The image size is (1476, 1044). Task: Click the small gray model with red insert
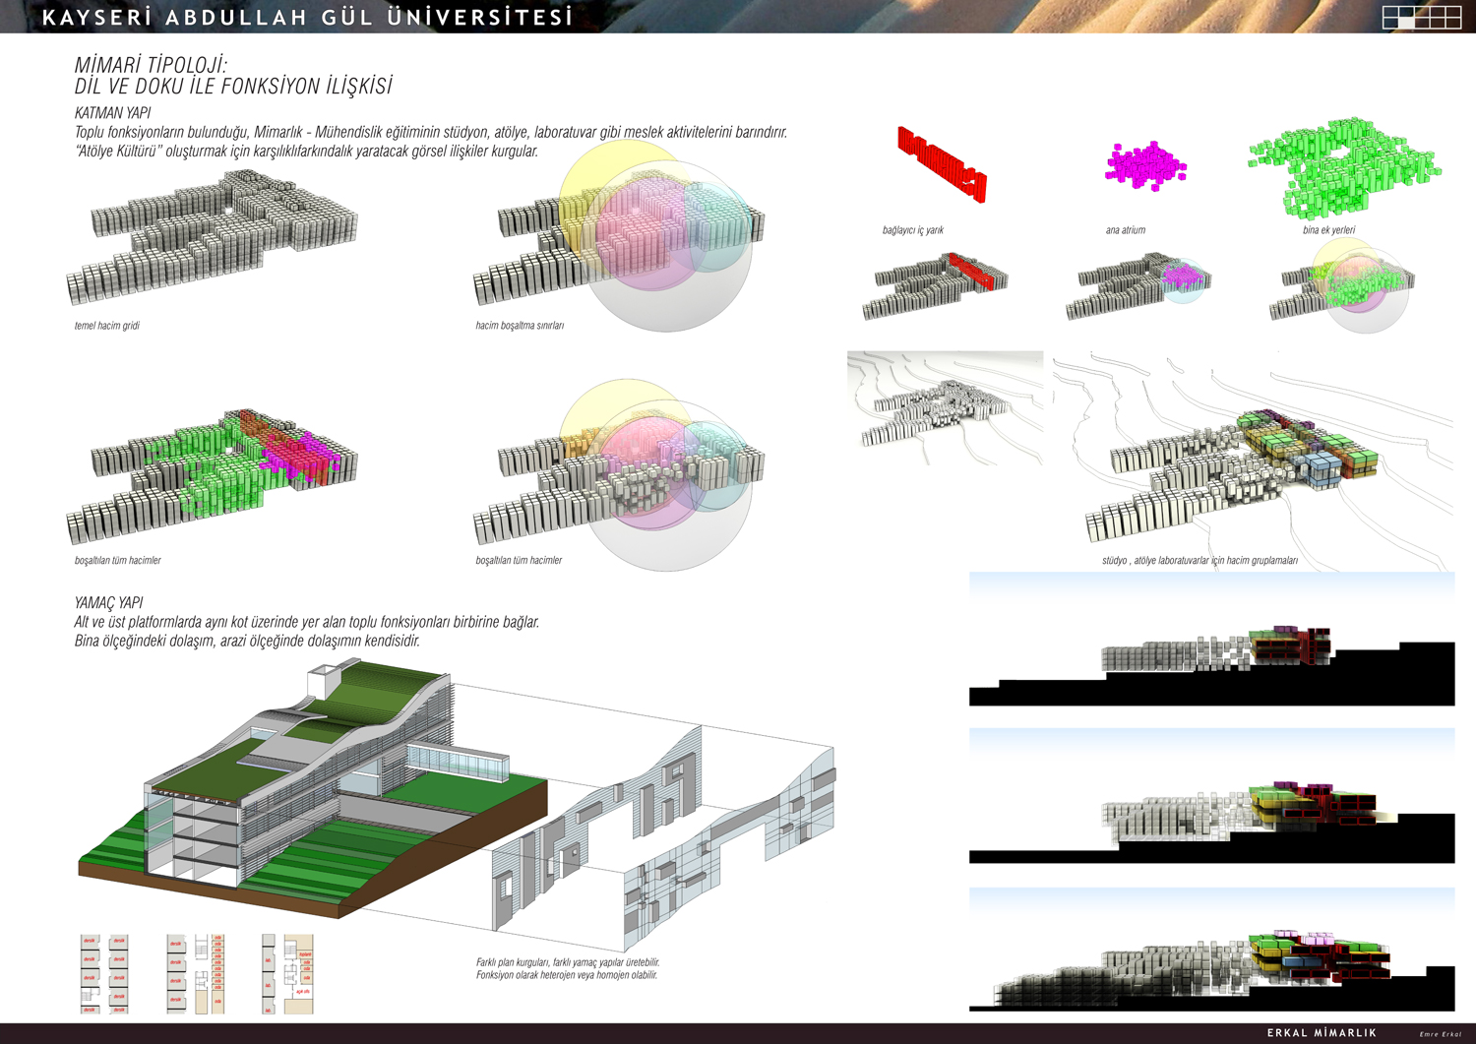pyautogui.click(x=935, y=285)
